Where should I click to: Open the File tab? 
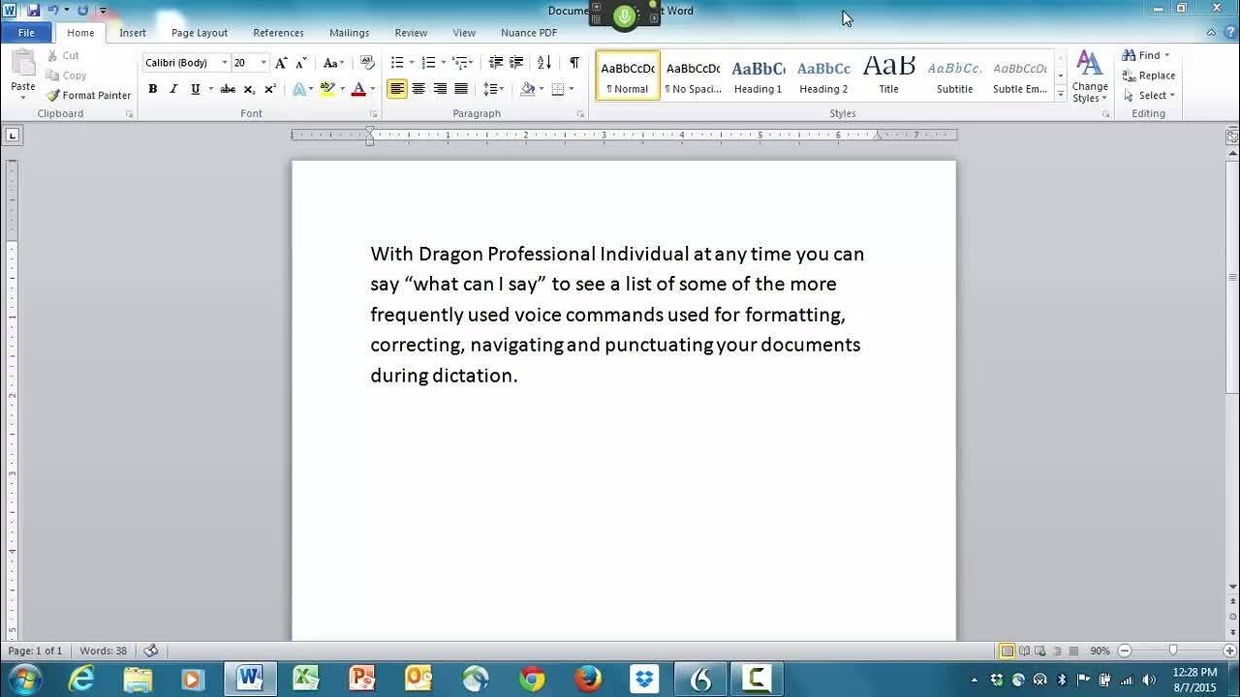click(26, 33)
